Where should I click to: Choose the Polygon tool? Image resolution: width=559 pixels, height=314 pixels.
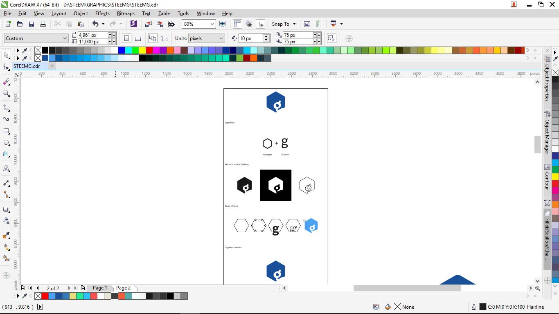pos(6,154)
